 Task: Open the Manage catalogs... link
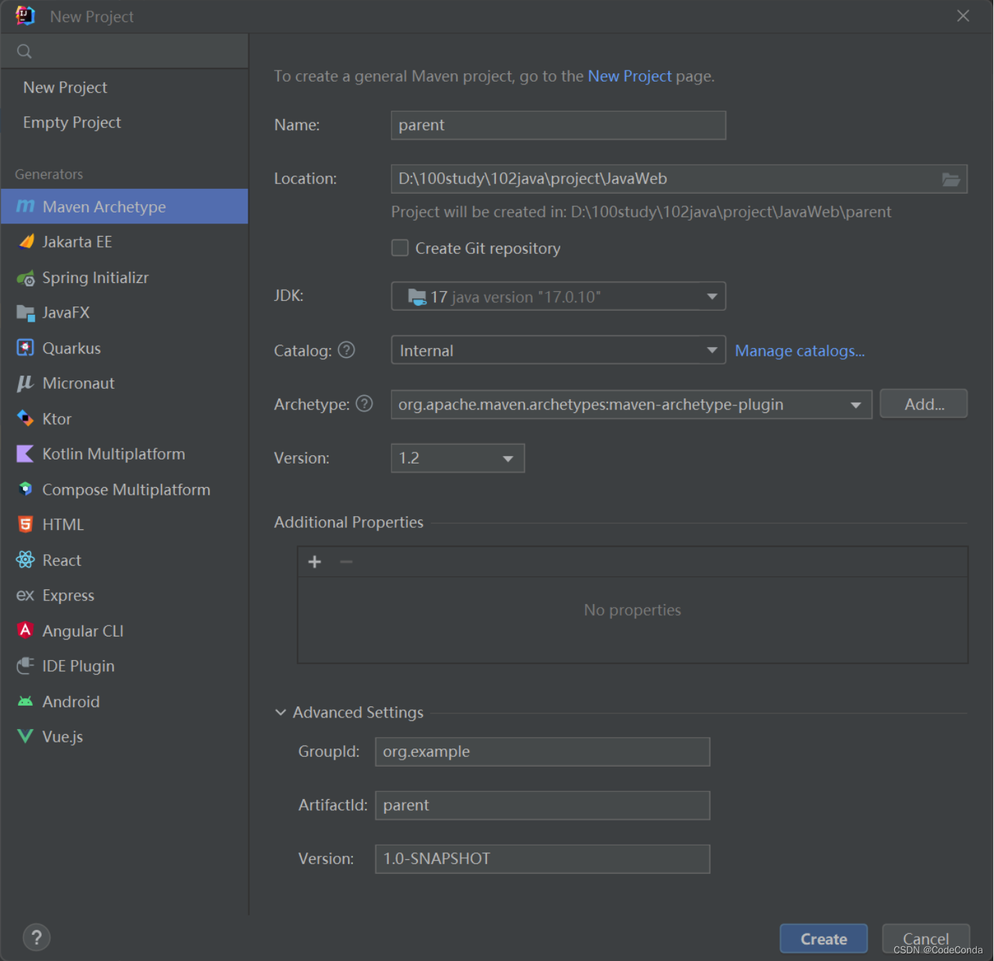coord(800,351)
